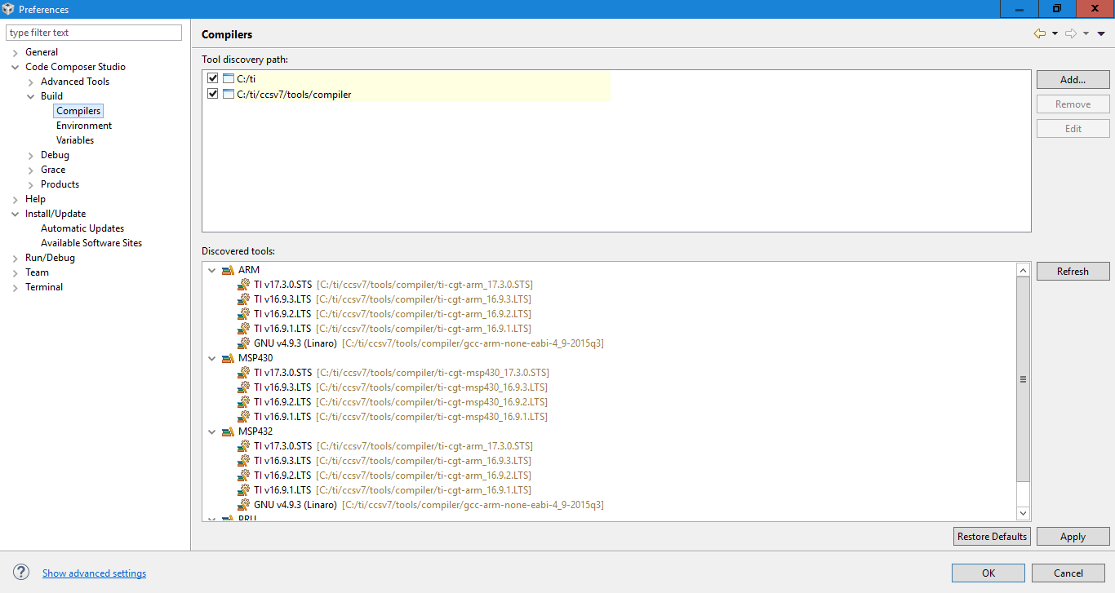The width and height of the screenshot is (1115, 593).
Task: Click the help question mark icon
Action: pyautogui.click(x=22, y=573)
